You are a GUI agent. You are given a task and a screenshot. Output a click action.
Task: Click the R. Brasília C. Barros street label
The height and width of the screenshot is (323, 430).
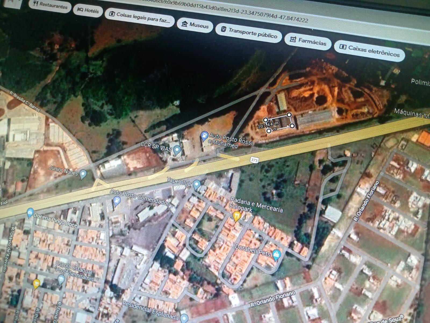(x=24, y=101)
